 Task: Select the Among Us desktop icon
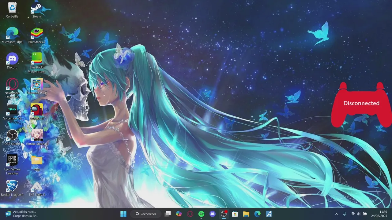[x=37, y=112]
